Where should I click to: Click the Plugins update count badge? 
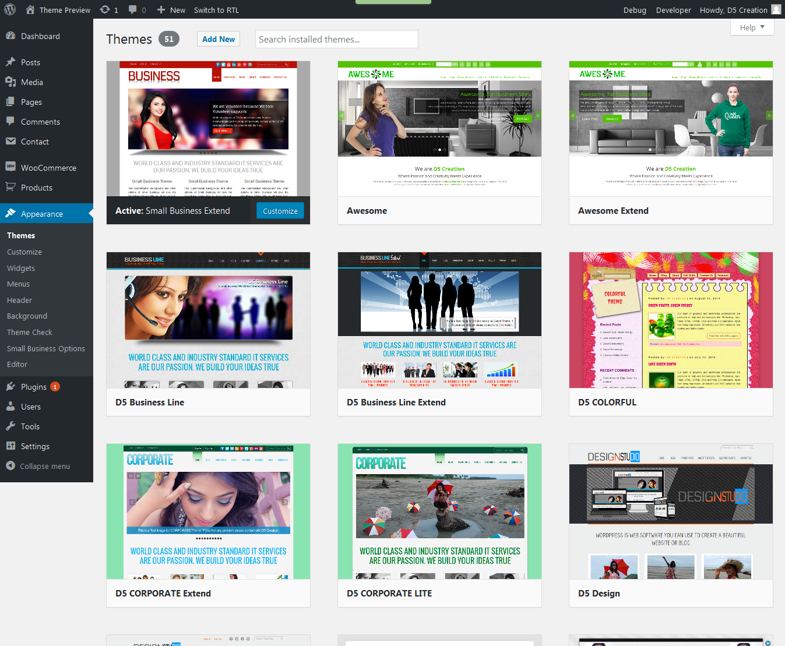coord(55,387)
